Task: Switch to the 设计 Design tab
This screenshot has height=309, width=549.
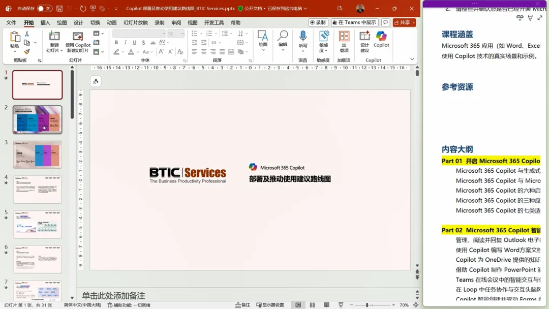Action: pos(78,22)
